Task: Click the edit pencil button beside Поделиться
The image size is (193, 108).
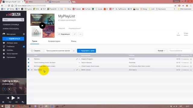Action: click(74, 34)
